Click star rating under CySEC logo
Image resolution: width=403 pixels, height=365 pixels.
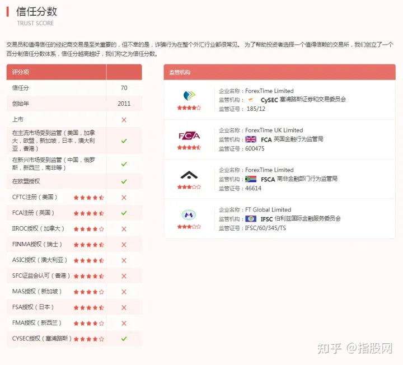point(189,108)
